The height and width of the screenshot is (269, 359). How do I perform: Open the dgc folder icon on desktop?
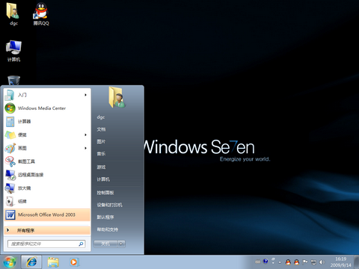pos(13,13)
